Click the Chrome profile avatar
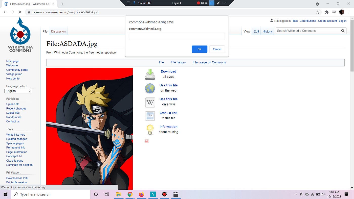The height and width of the screenshot is (199, 354). (342, 12)
